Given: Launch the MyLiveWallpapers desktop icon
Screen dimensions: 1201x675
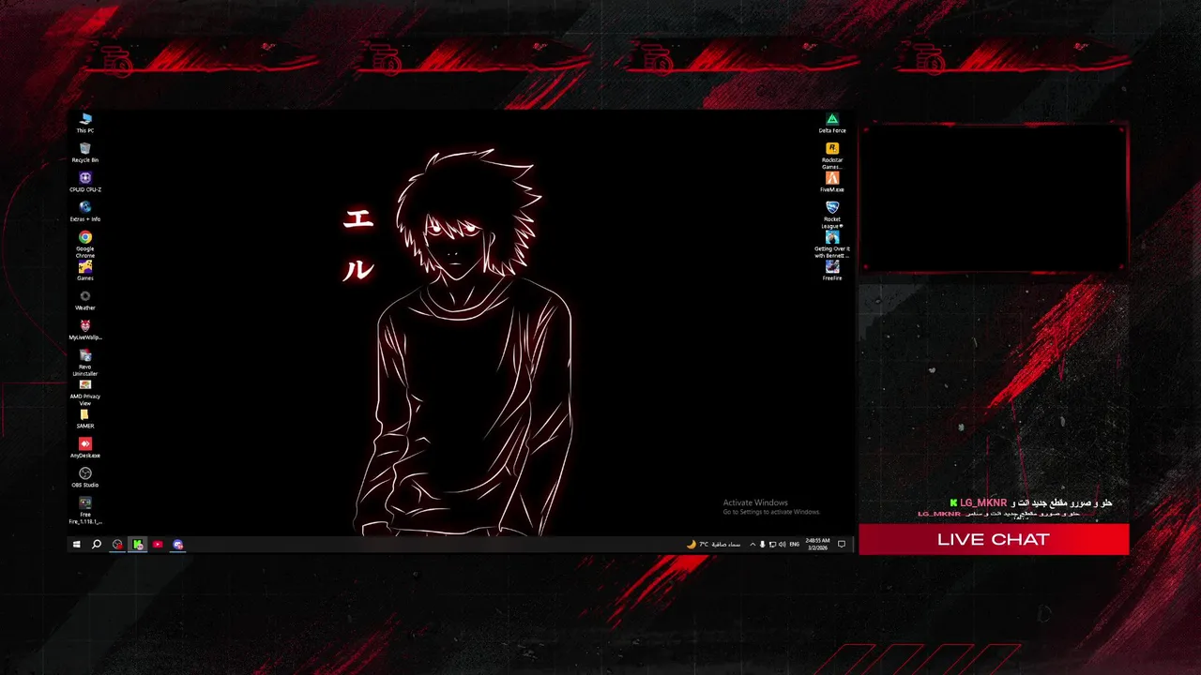Looking at the screenshot, I should [x=85, y=330].
